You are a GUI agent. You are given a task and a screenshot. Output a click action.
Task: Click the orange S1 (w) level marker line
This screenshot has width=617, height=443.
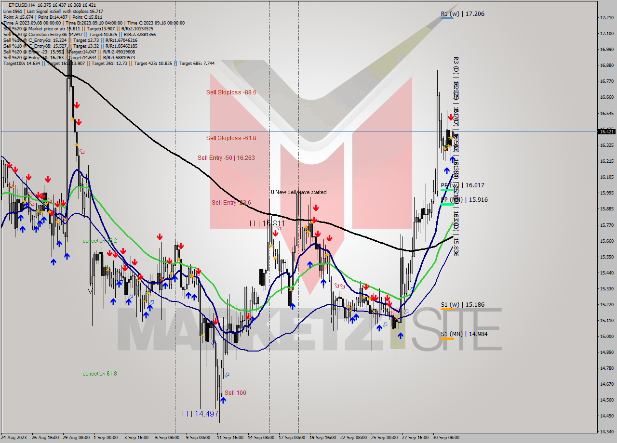pos(447,309)
